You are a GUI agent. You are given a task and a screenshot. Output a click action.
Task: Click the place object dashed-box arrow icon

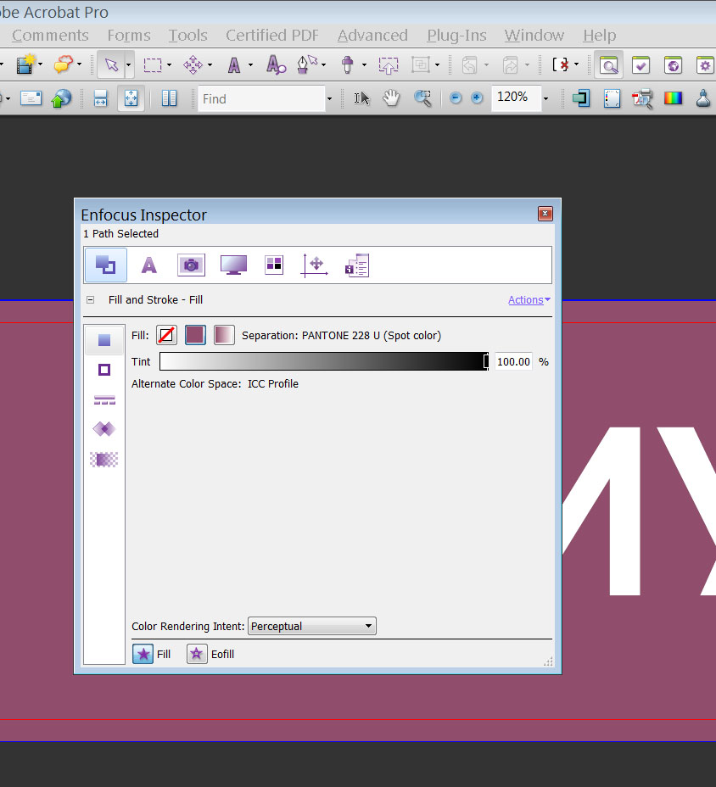coord(389,64)
